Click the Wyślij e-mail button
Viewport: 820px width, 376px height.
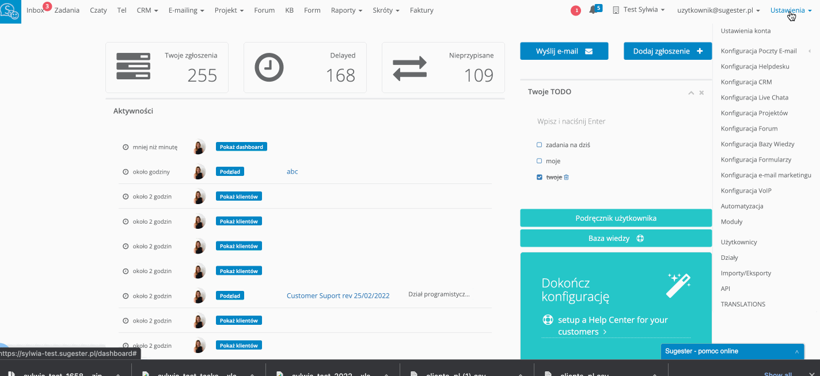click(x=564, y=51)
